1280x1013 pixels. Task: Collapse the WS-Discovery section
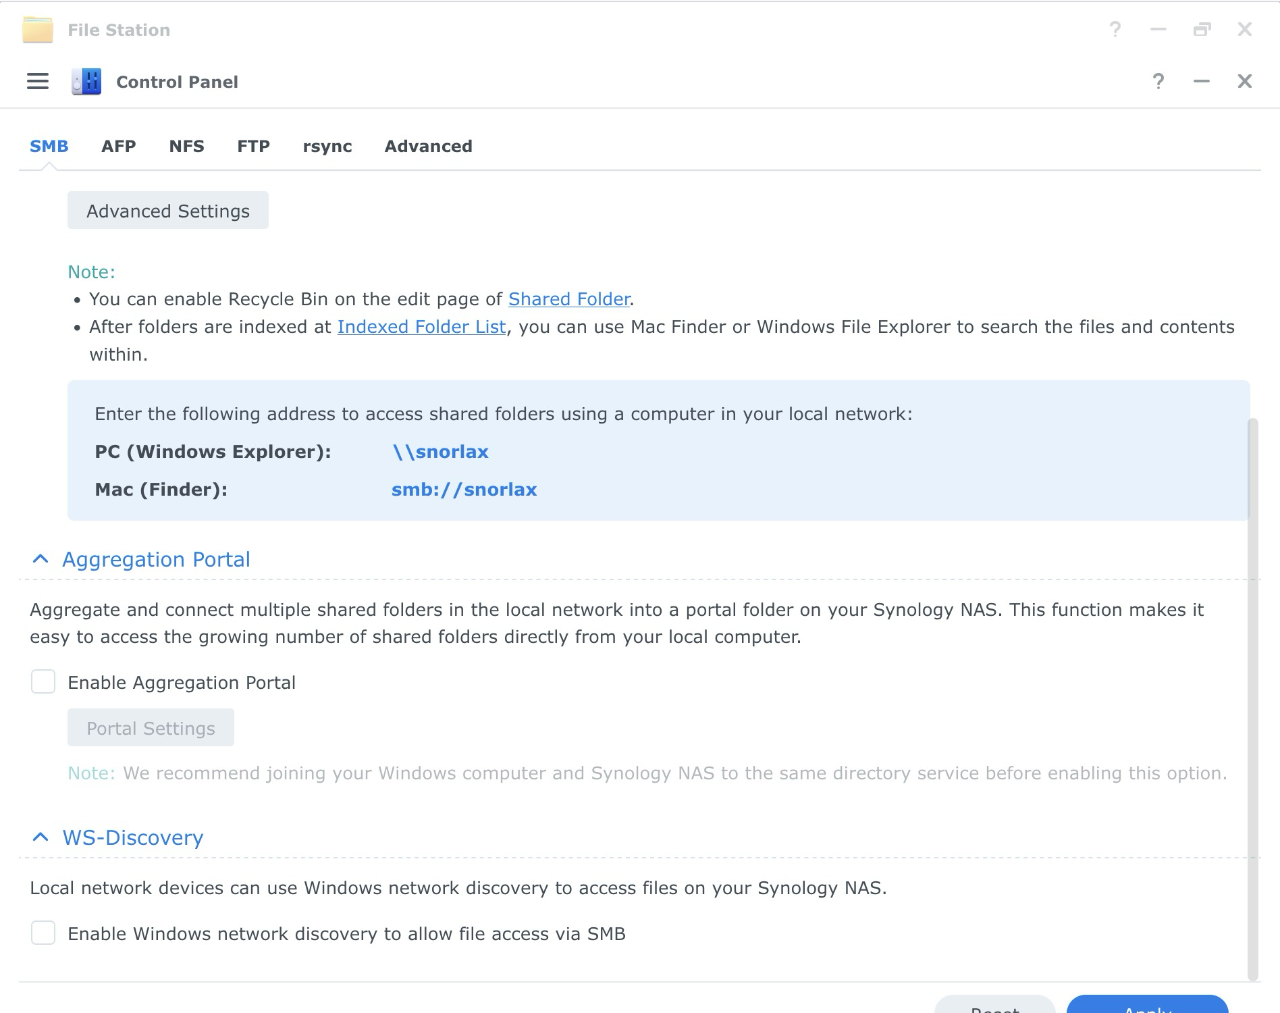41,837
